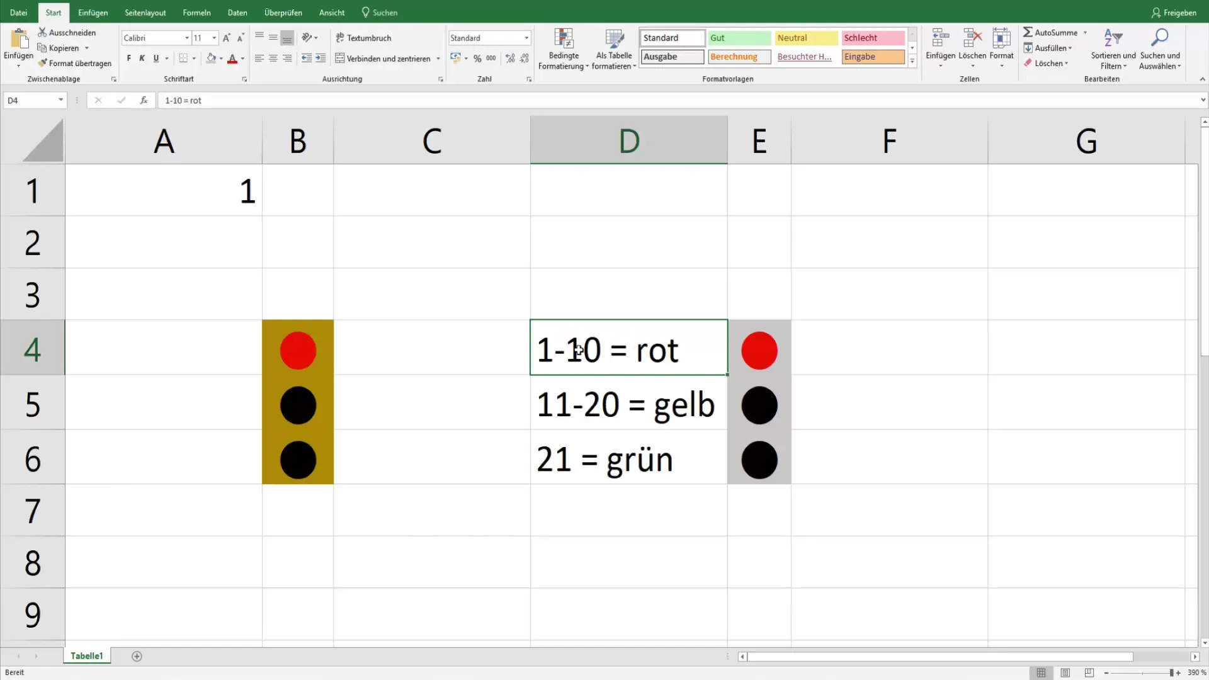
Task: Toggle underline formatting (U)
Action: pos(156,58)
